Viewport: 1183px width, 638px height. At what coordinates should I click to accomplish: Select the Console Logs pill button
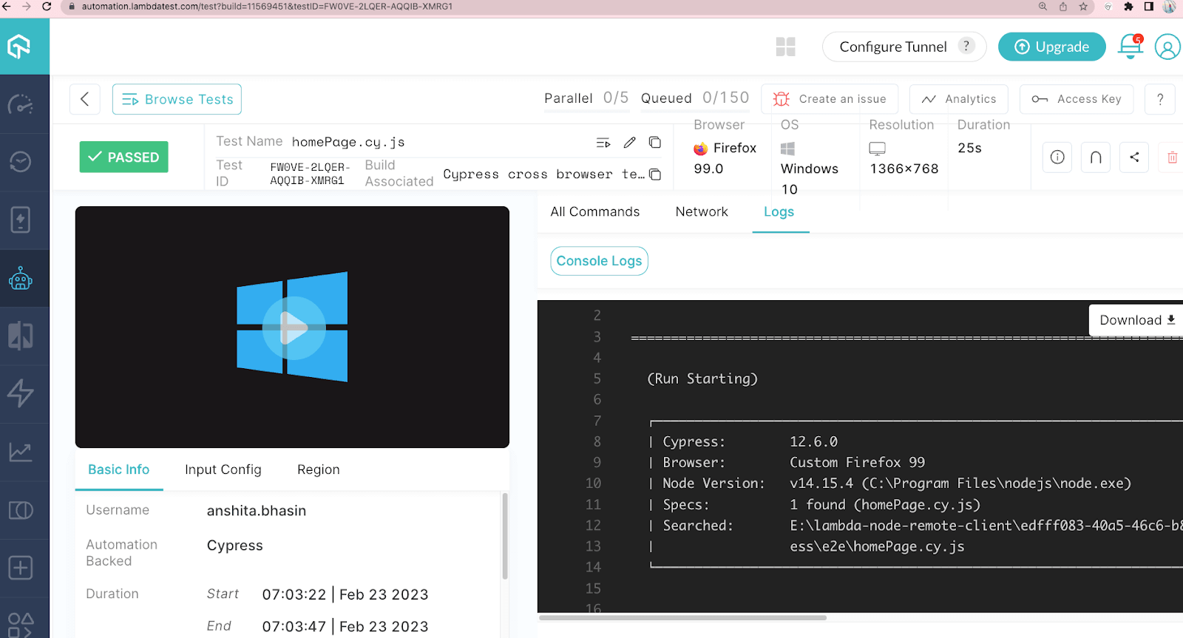pos(599,261)
